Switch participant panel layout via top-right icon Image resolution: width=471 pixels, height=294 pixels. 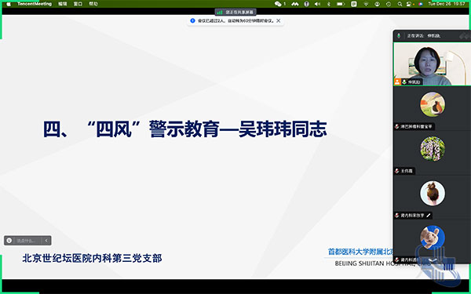point(464,36)
